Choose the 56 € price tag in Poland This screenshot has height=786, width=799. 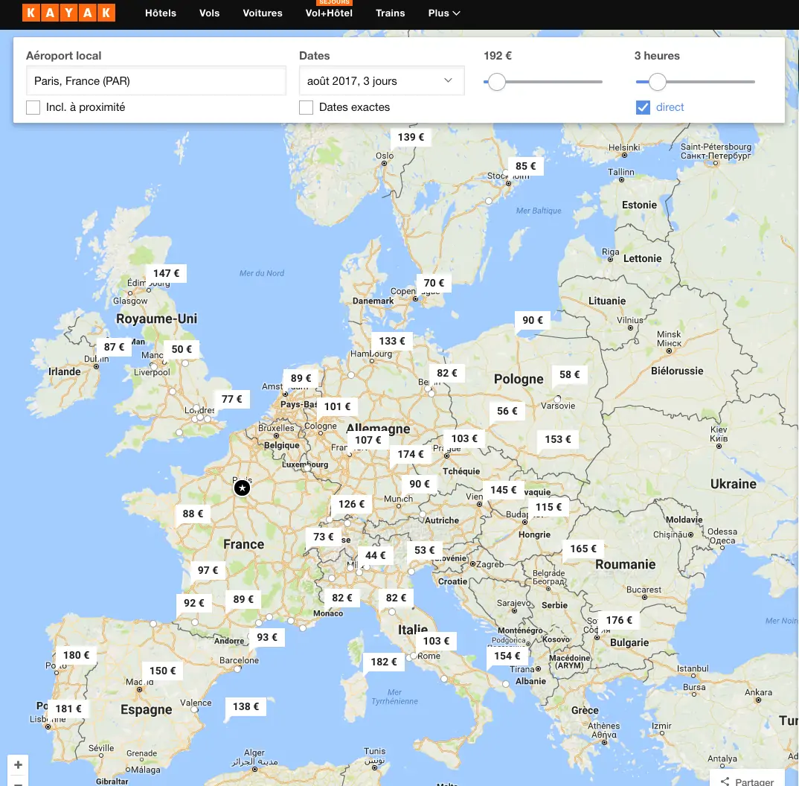click(x=507, y=411)
